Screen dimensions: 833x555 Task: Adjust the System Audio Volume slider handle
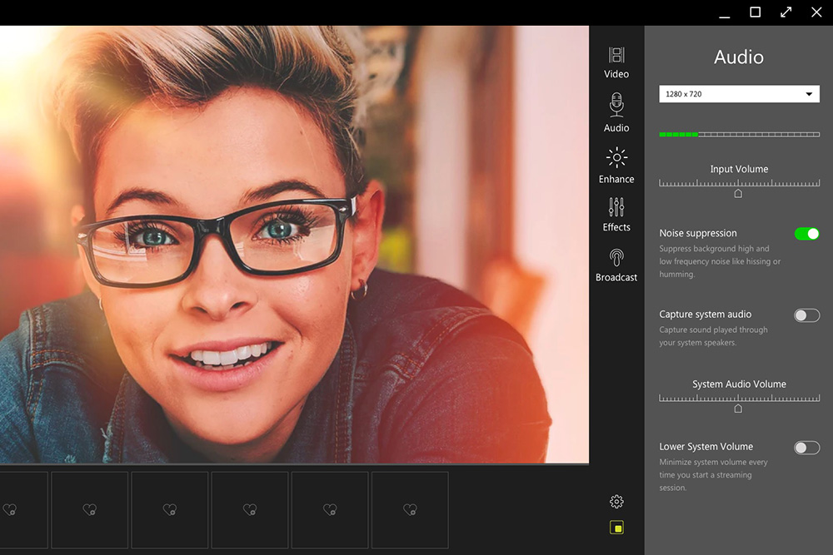(x=739, y=407)
